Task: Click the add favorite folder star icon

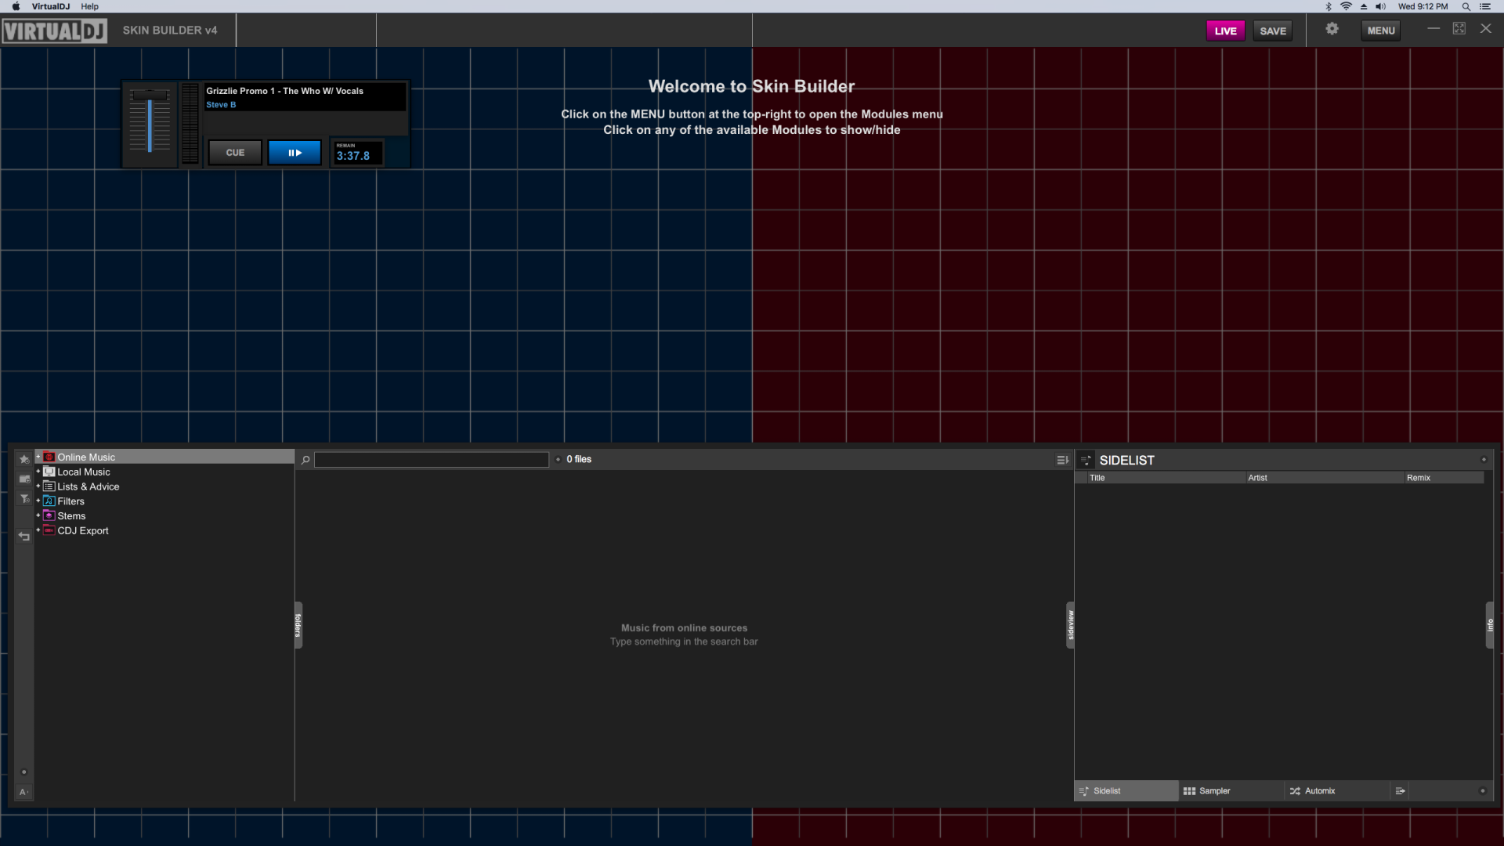Action: [x=24, y=459]
